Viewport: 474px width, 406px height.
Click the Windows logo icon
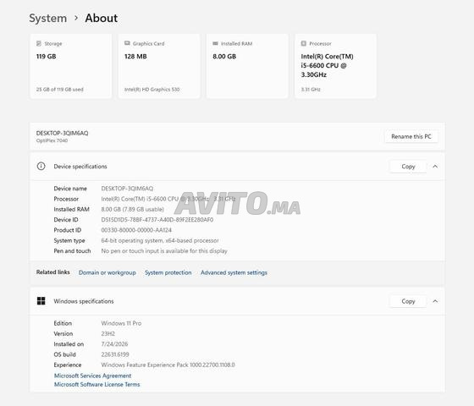41,301
